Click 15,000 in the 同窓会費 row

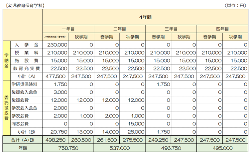click(136, 124)
